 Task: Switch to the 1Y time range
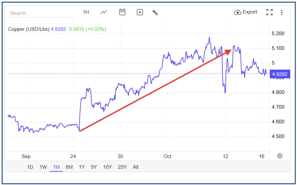click(x=82, y=167)
